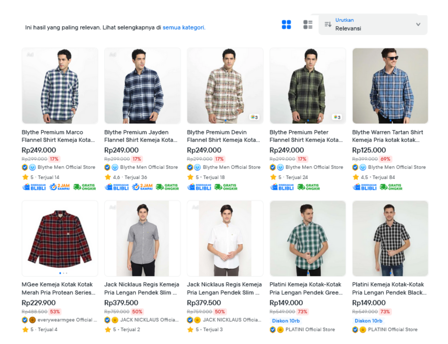
Task: Click color variants badge on Devin shirt
Action: pos(254,117)
